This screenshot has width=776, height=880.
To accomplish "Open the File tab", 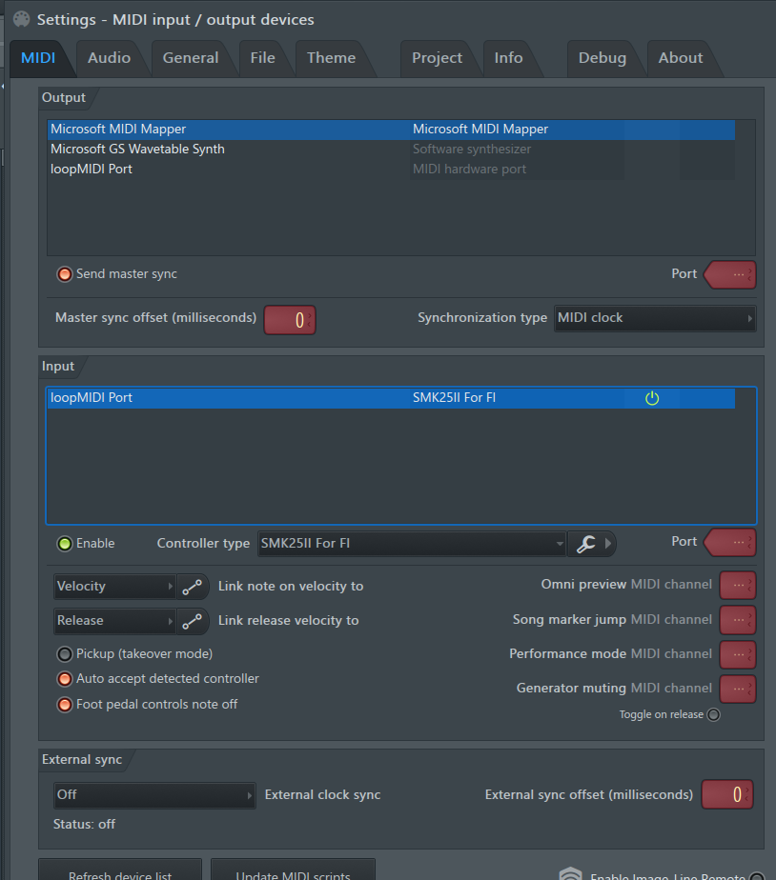I will pyautogui.click(x=262, y=58).
